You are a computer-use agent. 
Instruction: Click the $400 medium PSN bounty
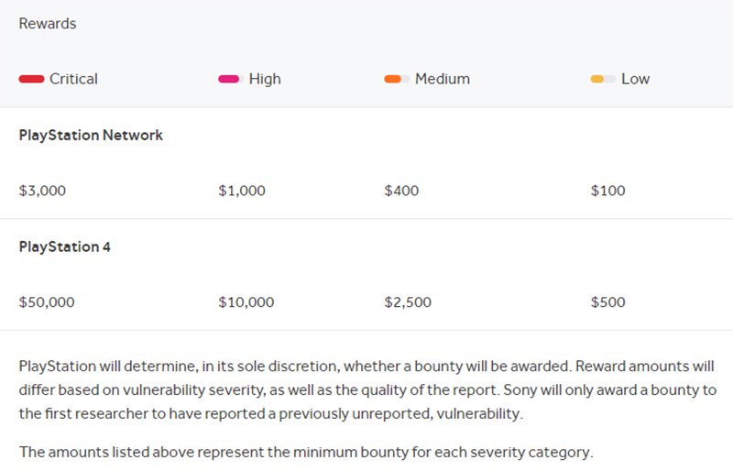401,191
